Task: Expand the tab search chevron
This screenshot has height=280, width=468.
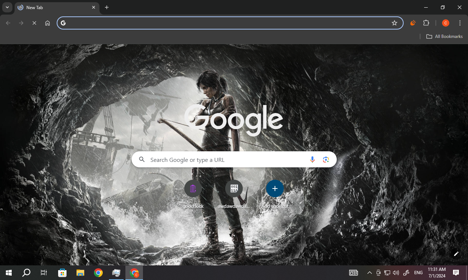Action: tap(7, 7)
